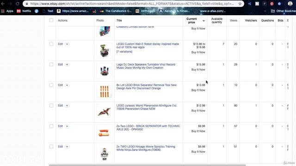Screen dimensions: 296x166
Task: Click Edit for the DJ Deck Speakers listing
Action: click(61, 65)
